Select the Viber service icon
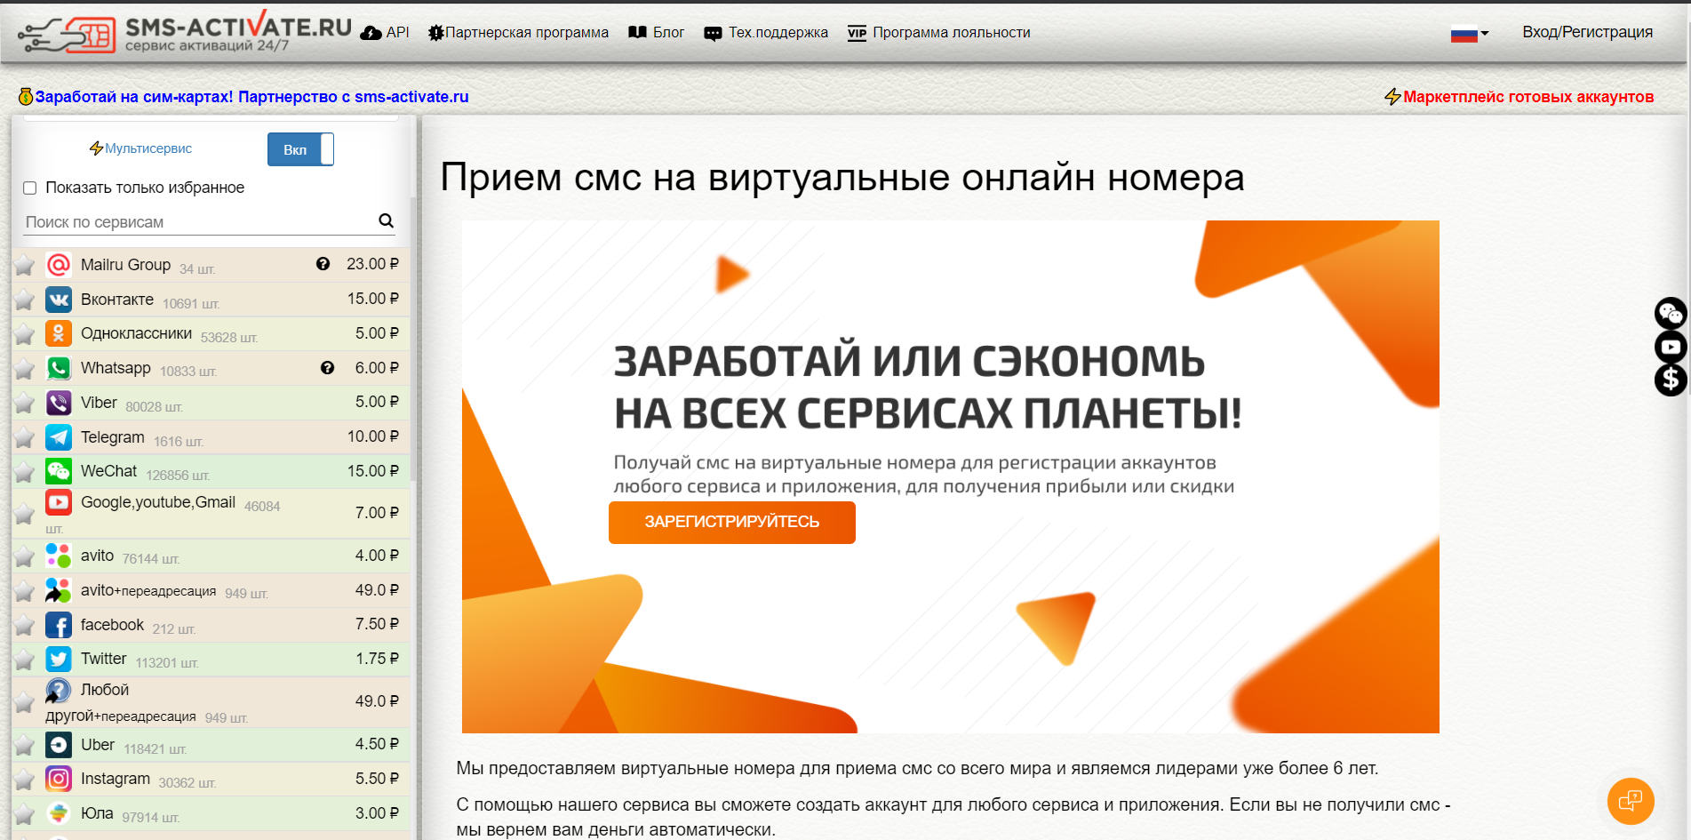The width and height of the screenshot is (1691, 840). [x=59, y=403]
